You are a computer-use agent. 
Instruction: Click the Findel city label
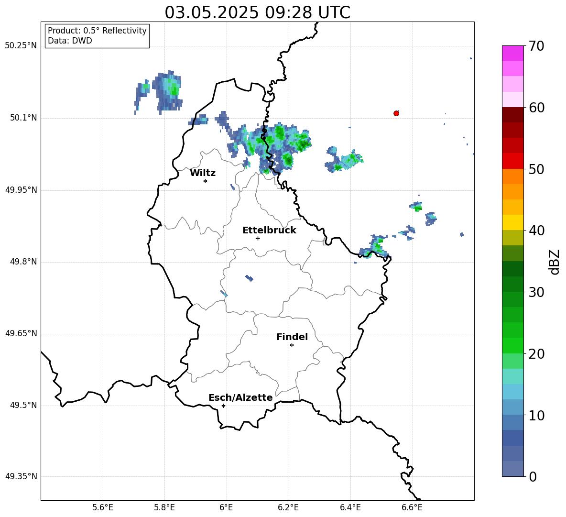click(x=292, y=337)
